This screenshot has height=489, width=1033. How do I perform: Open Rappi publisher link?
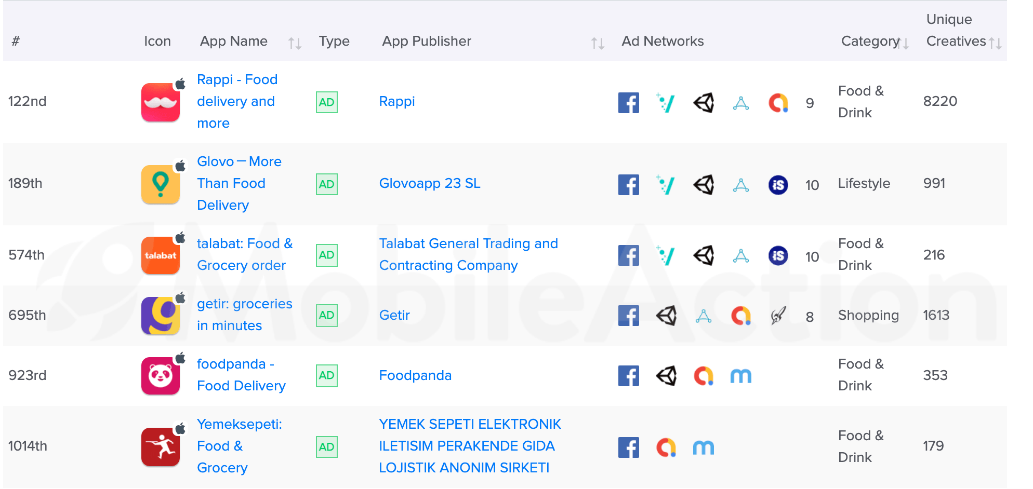coord(397,101)
